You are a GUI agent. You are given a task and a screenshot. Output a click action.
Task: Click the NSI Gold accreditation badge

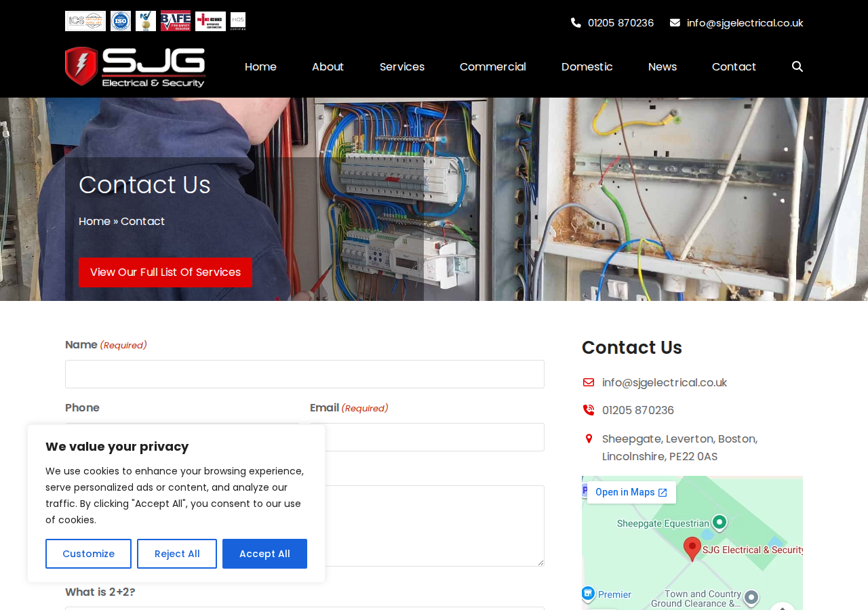tap(146, 21)
